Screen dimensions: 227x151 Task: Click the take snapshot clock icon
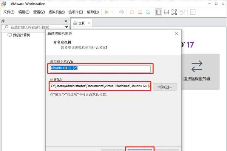click(132, 12)
